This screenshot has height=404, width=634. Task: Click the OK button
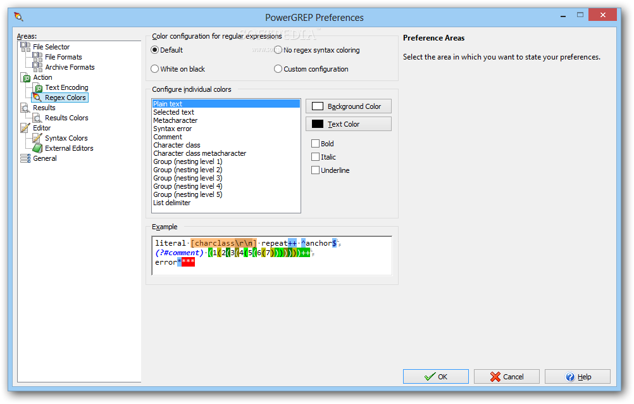pos(436,377)
